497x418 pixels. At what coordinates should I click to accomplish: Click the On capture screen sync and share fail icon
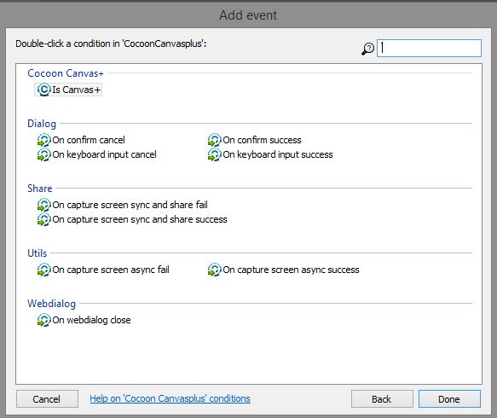pos(43,205)
